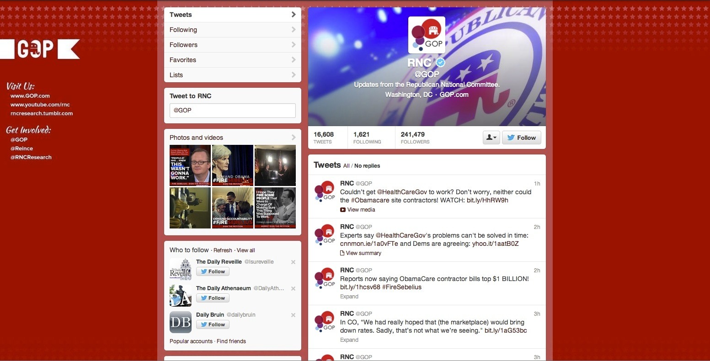Screen dimensions: 710x361
Task: Click @RNCResearch under Get Involved
Action: pos(31,157)
